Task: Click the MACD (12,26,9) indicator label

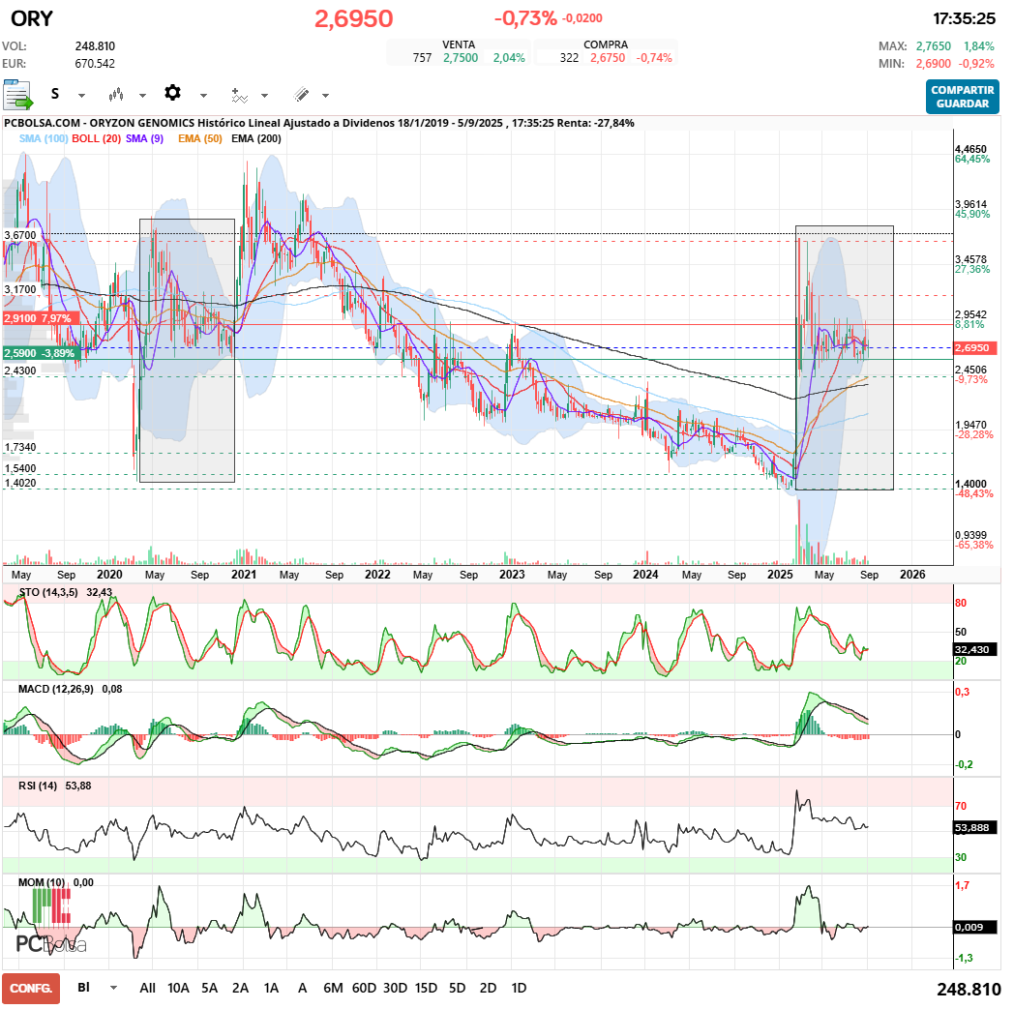Action: coord(55,689)
